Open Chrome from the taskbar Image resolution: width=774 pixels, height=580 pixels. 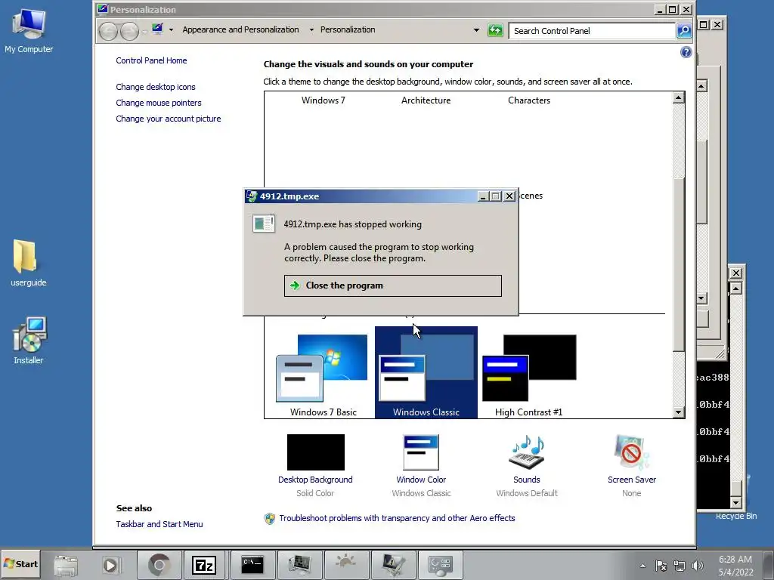pos(159,565)
